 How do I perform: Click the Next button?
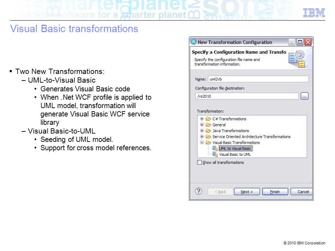point(247,192)
